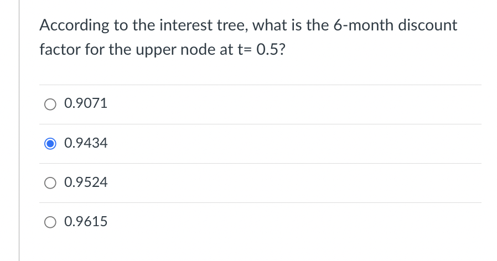Screen dimensions: 497x261
Task: Click the vertical border line at left edge
Action: (19, 130)
